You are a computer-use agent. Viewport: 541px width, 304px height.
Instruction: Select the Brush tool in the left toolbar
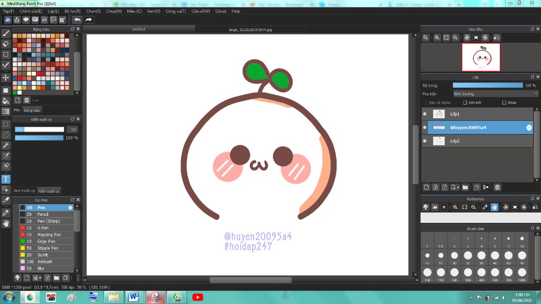coord(6,33)
